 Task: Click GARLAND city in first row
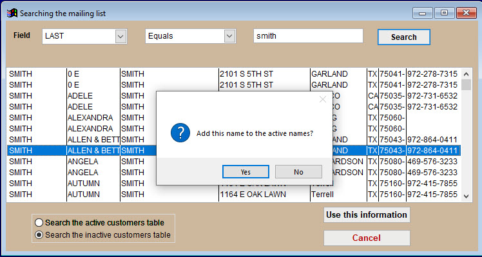[329, 74]
